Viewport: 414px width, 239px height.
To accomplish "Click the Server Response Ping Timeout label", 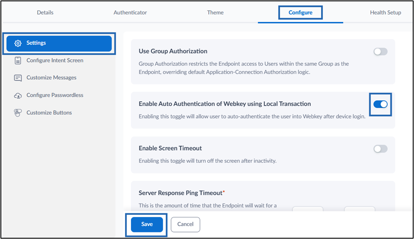I will point(182,193).
